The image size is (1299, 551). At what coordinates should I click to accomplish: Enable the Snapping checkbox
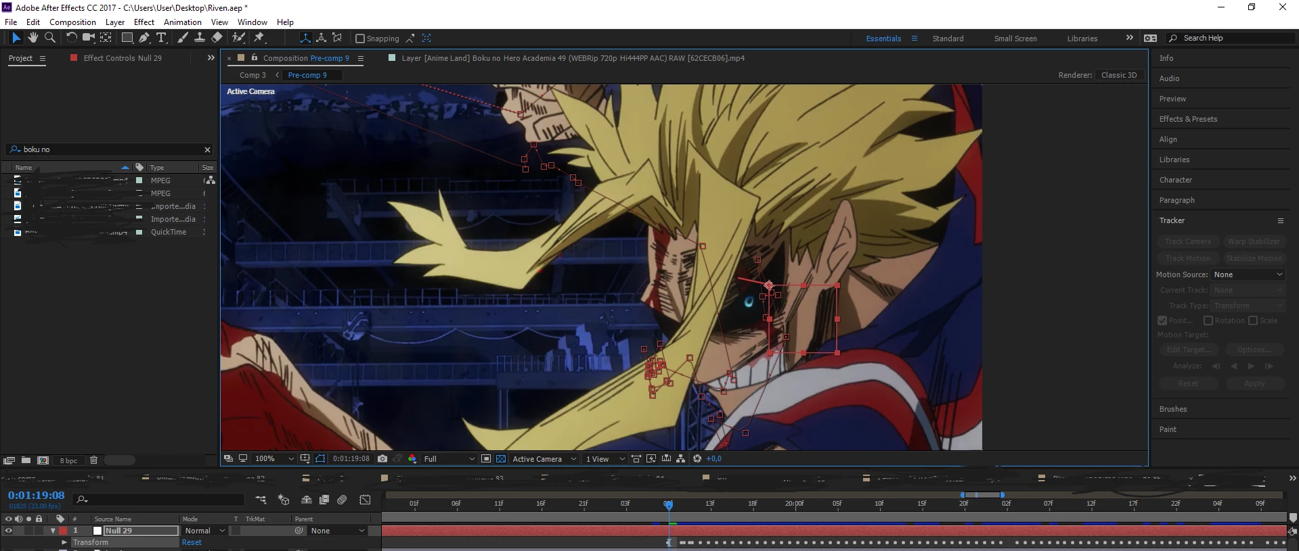click(x=360, y=39)
